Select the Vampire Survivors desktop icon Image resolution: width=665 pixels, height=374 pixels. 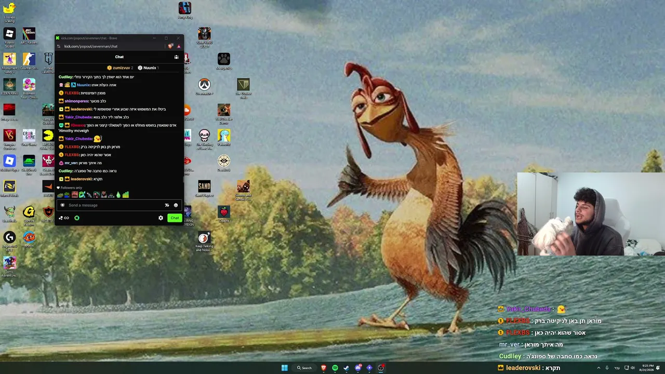tap(9, 138)
